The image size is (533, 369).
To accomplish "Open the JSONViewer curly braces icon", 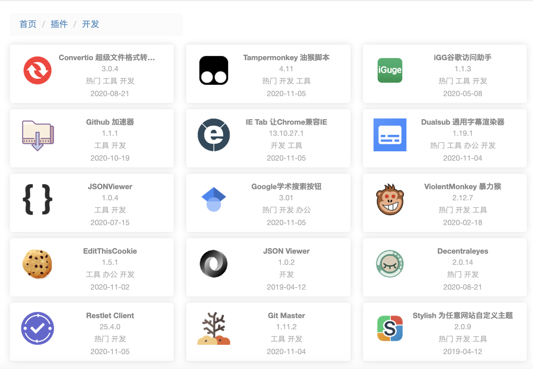I will tap(38, 199).
